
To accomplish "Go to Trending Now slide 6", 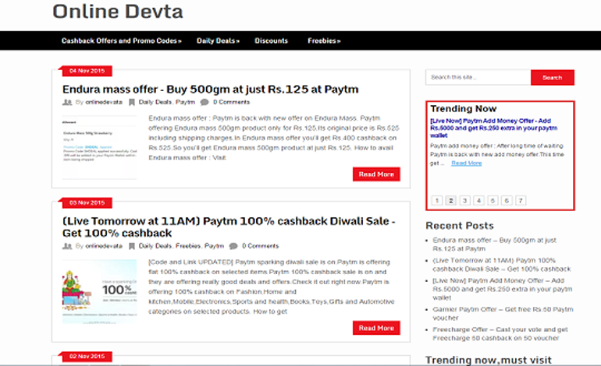I will pyautogui.click(x=507, y=200).
